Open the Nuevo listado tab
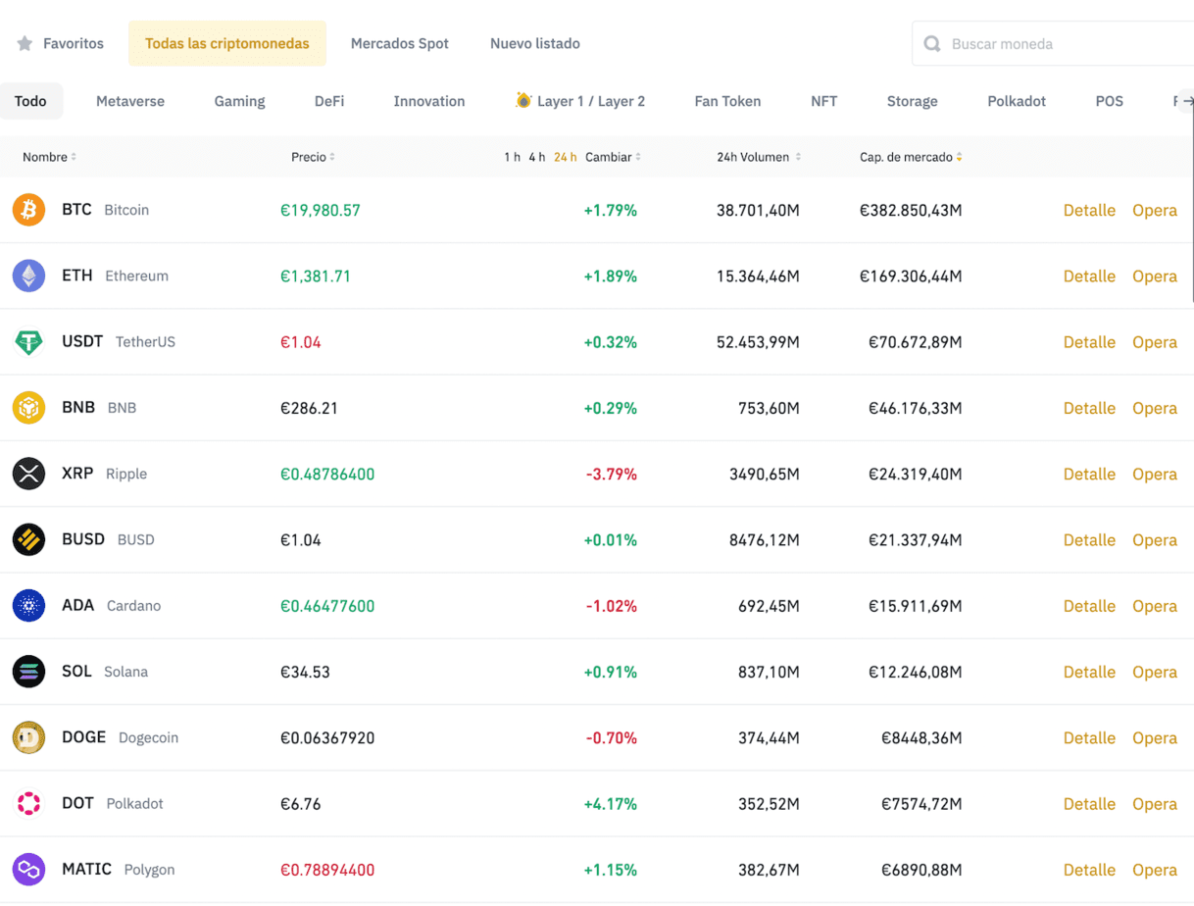1194x906 pixels. tap(535, 43)
